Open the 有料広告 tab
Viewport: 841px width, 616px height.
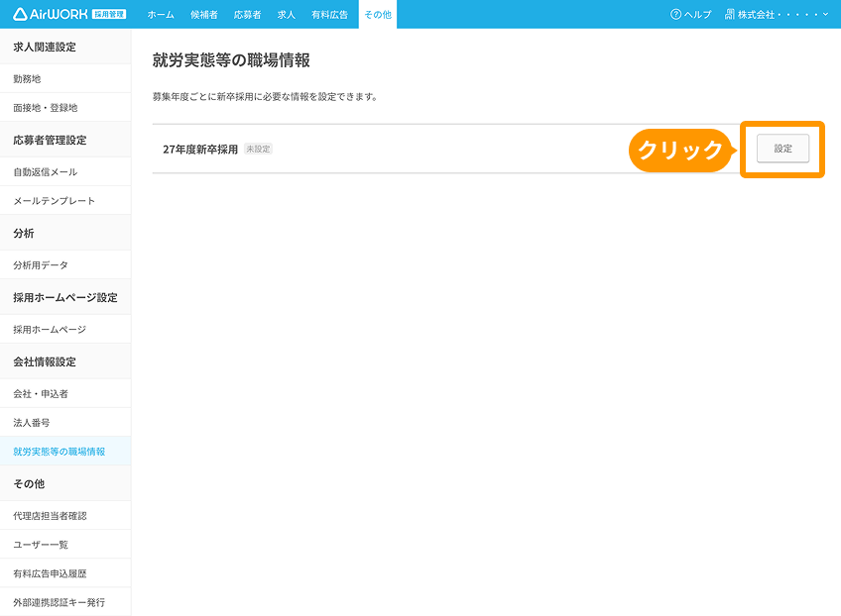(329, 14)
